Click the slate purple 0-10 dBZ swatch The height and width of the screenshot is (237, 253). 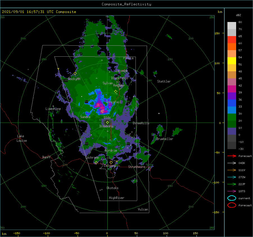[232, 131]
